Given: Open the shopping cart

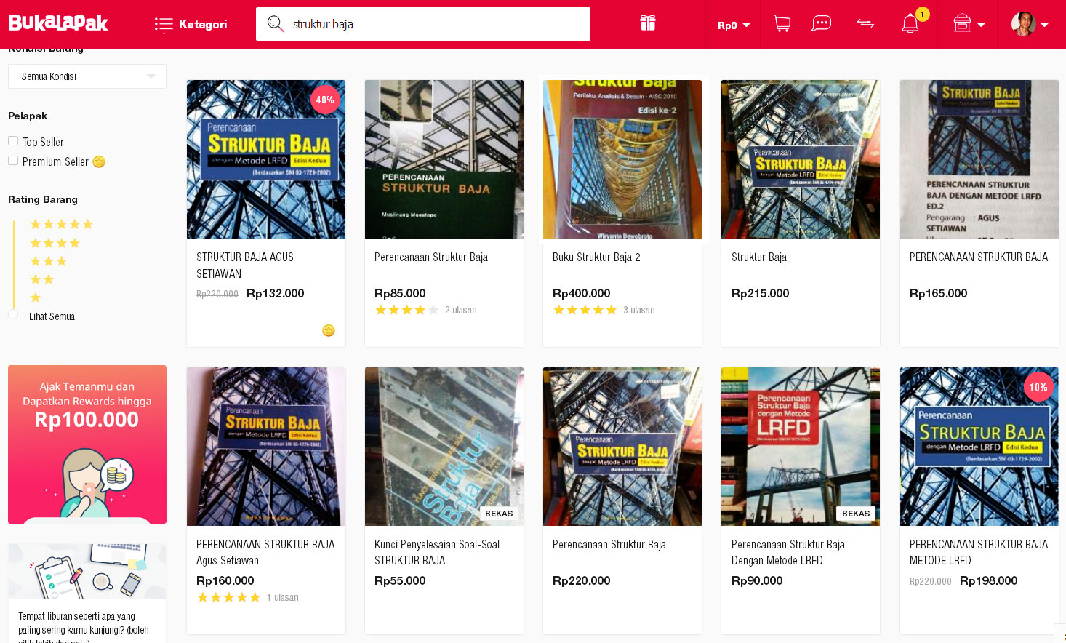Looking at the screenshot, I should pos(782,24).
